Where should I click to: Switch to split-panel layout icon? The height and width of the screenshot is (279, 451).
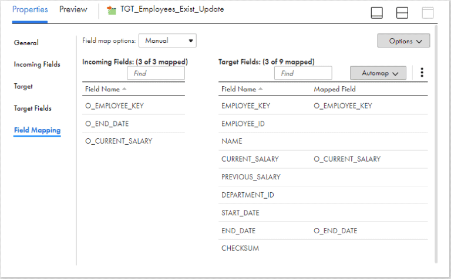tap(402, 12)
